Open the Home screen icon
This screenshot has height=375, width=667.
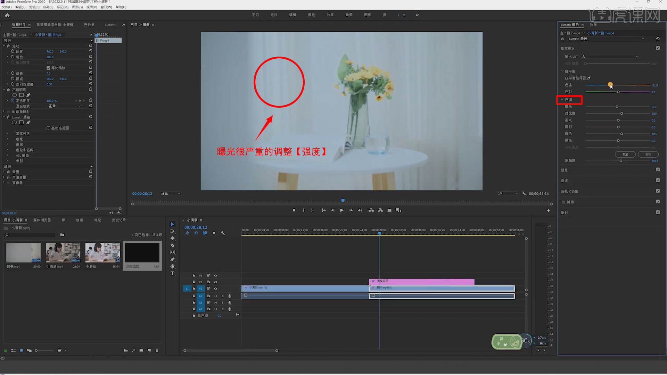[7, 15]
